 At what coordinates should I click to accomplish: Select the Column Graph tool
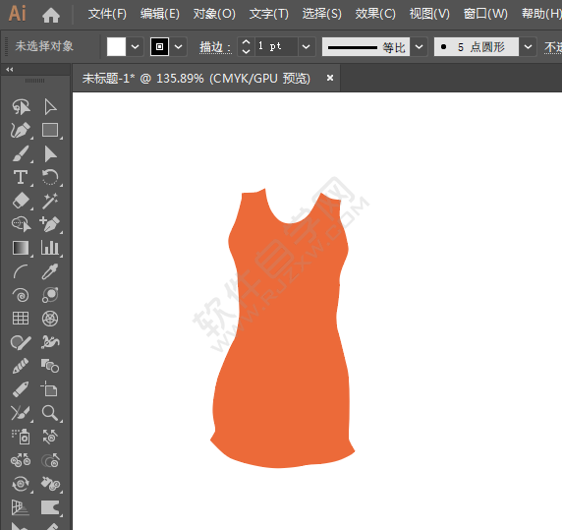point(50,248)
